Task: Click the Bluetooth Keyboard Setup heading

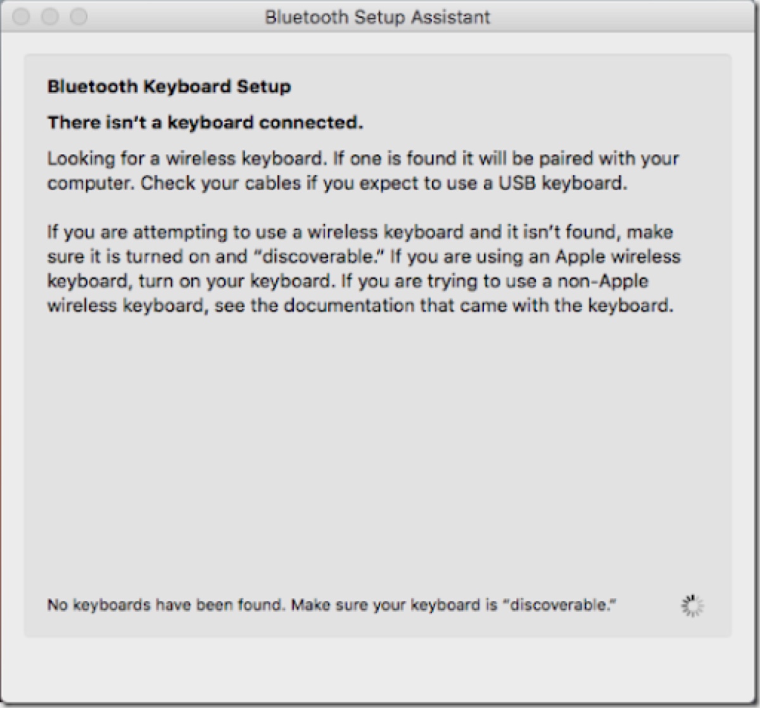Action: (x=169, y=86)
